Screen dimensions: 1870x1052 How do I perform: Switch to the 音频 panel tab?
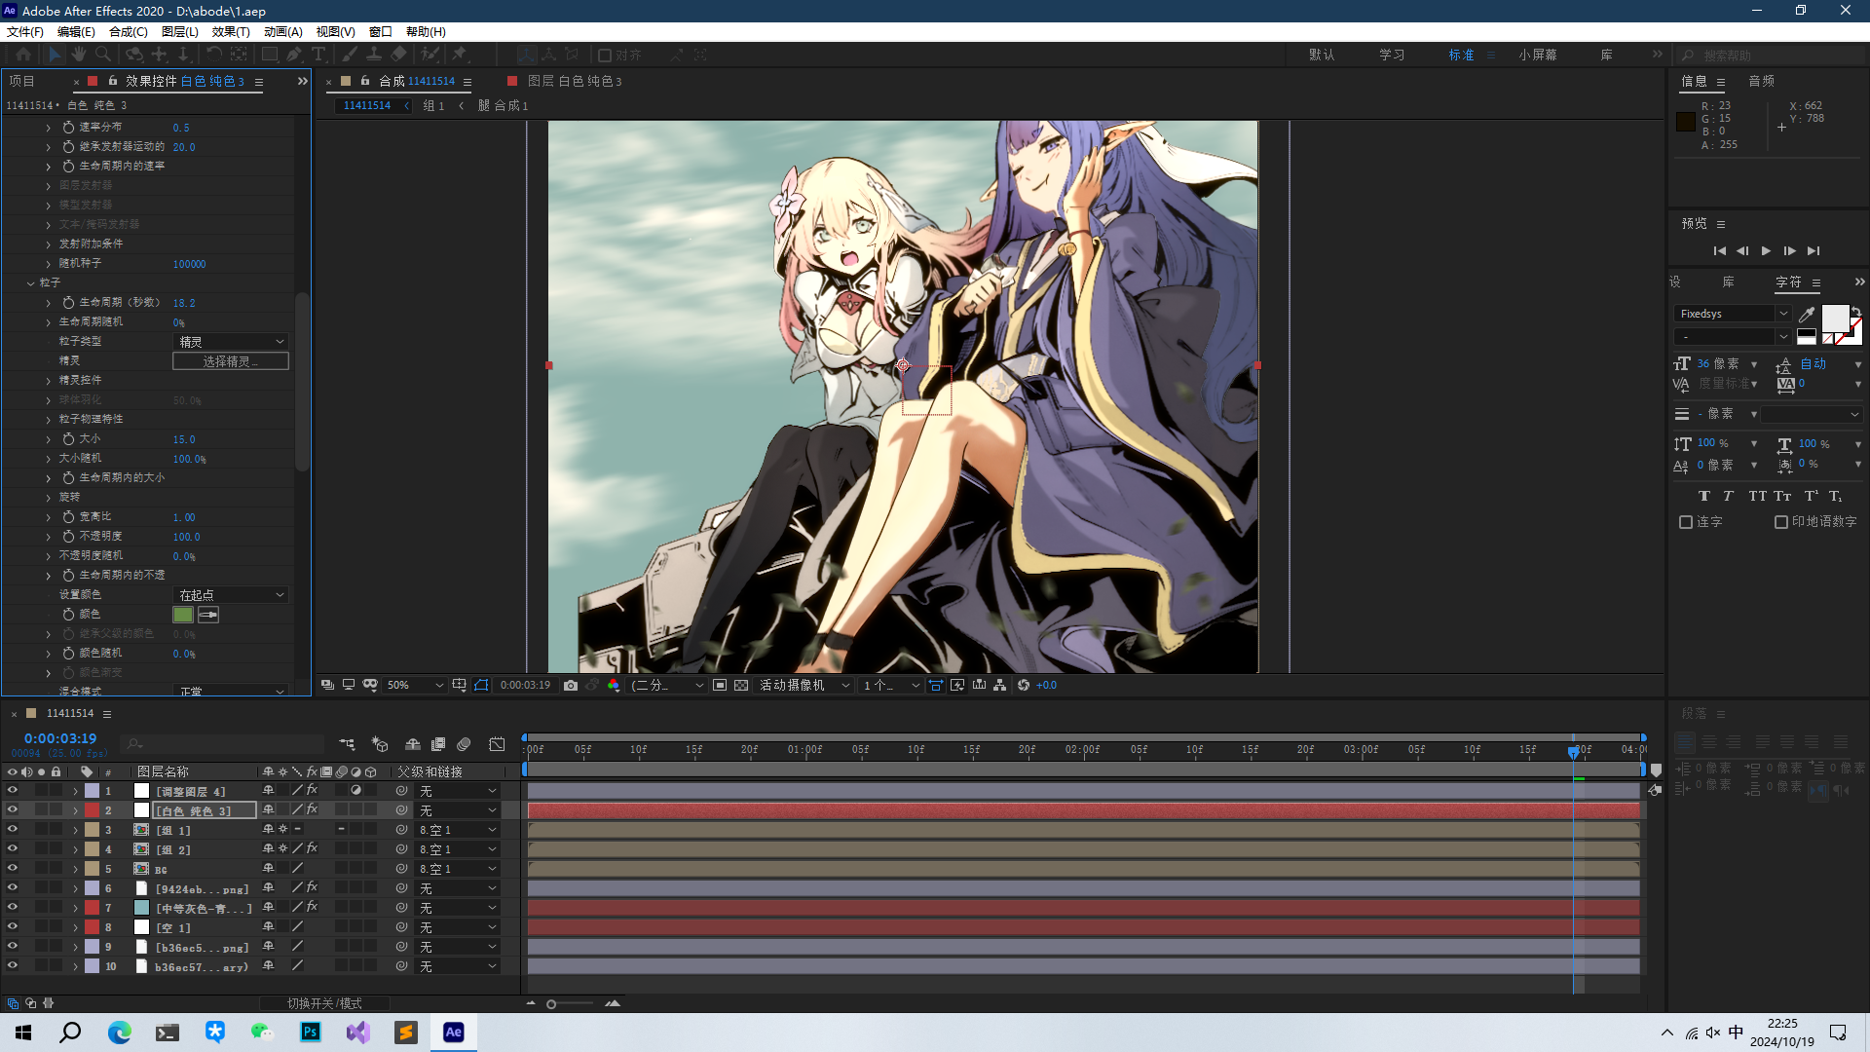(x=1761, y=82)
